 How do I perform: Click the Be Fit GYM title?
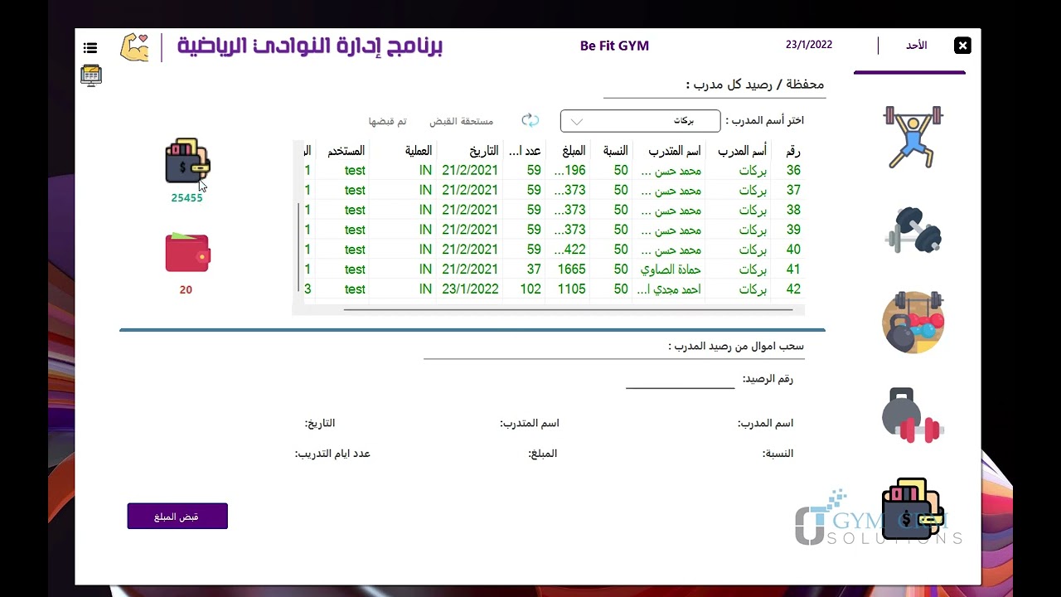click(x=614, y=46)
